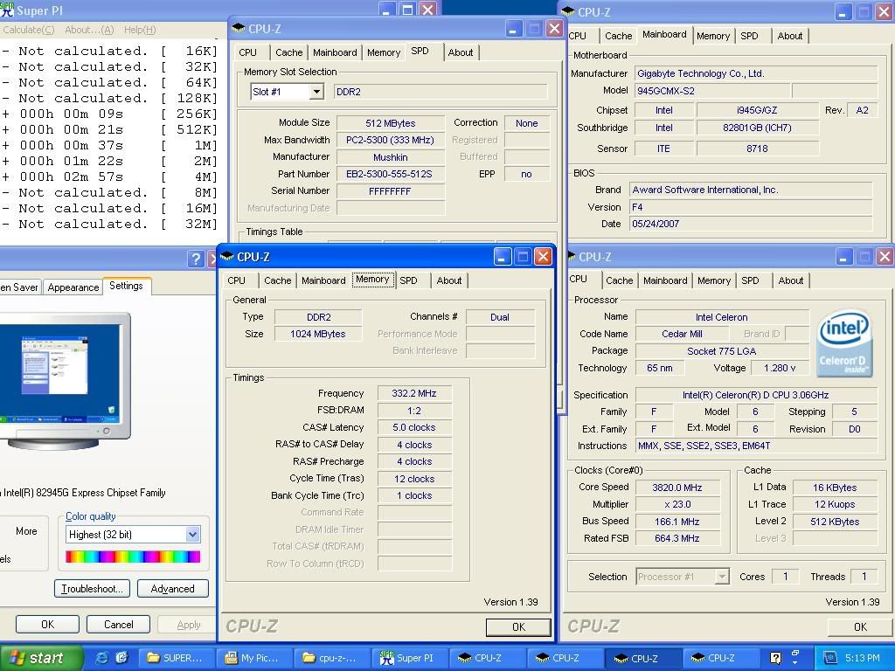Viewport: 895px width, 671px height.
Task: Expand the Slot #1 memory dropdown
Action: 316,92
